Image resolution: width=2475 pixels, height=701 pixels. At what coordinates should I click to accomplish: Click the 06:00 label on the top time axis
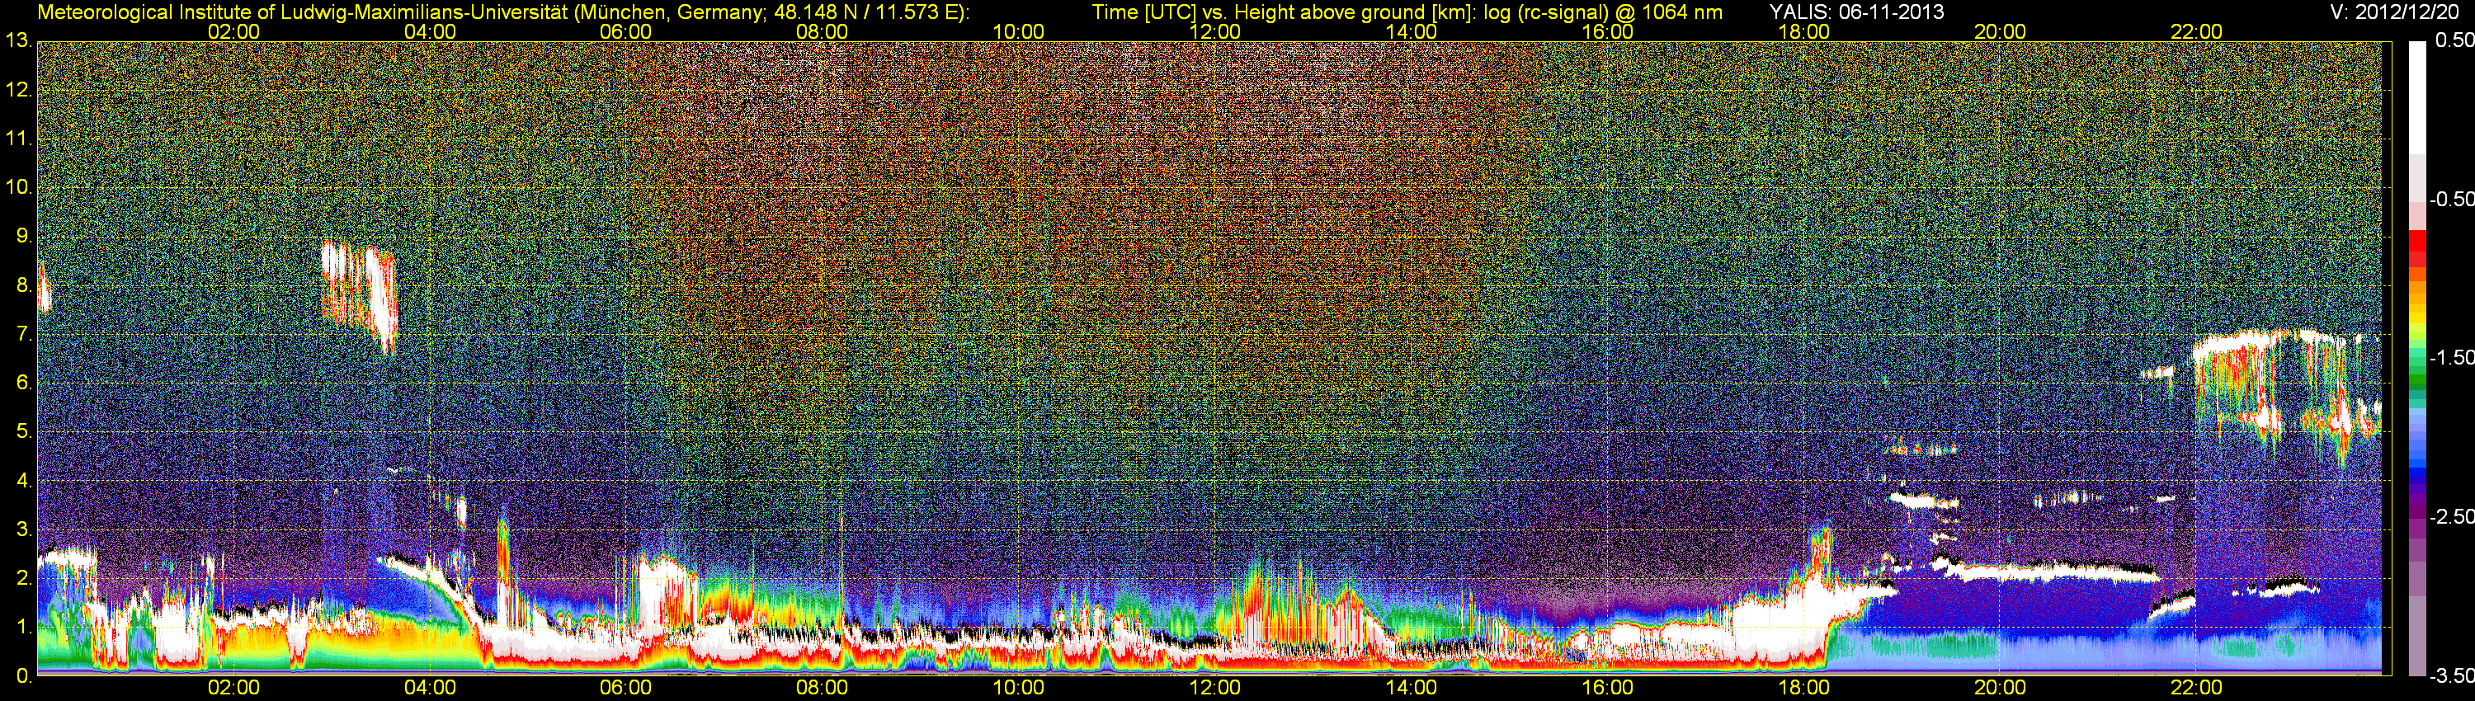point(625,31)
